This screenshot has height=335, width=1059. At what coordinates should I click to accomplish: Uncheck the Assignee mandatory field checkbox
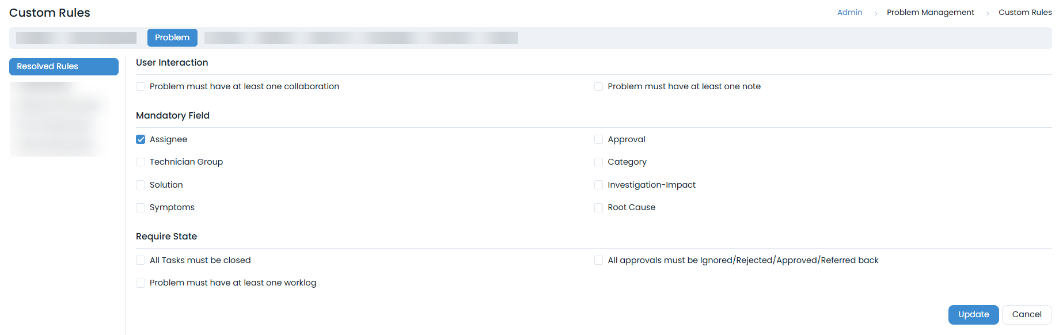[141, 139]
